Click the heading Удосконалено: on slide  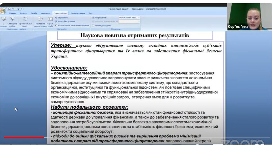tap(69, 68)
